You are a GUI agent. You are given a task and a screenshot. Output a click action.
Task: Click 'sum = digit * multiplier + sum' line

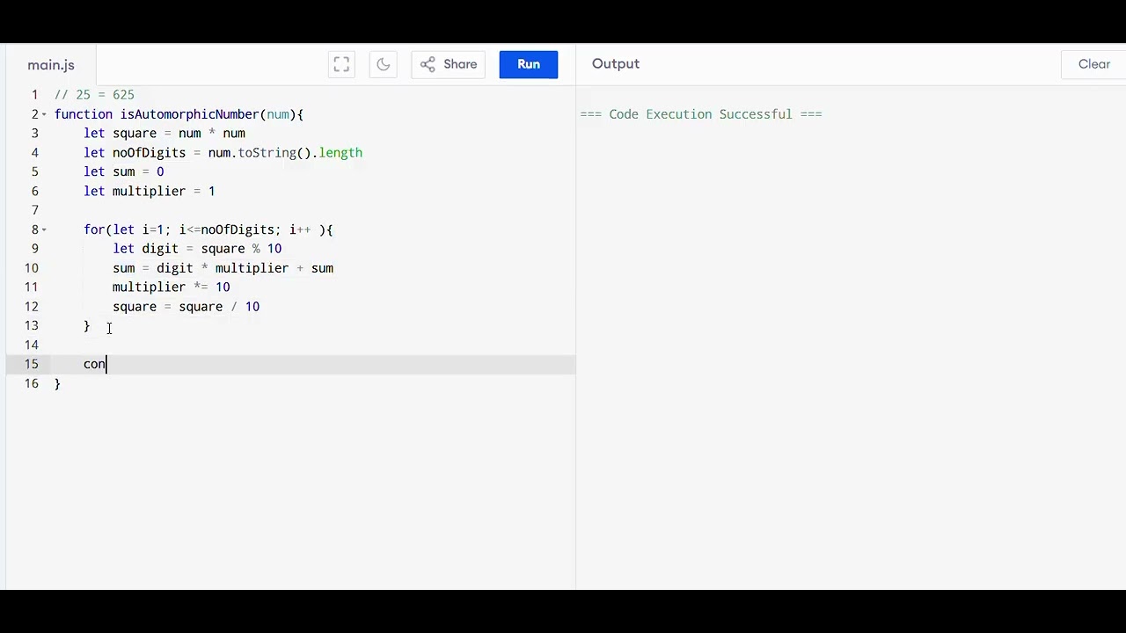click(223, 268)
